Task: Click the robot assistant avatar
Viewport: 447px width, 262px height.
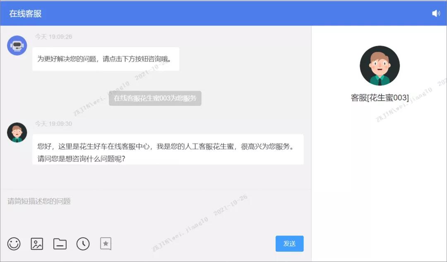Action: click(17, 45)
